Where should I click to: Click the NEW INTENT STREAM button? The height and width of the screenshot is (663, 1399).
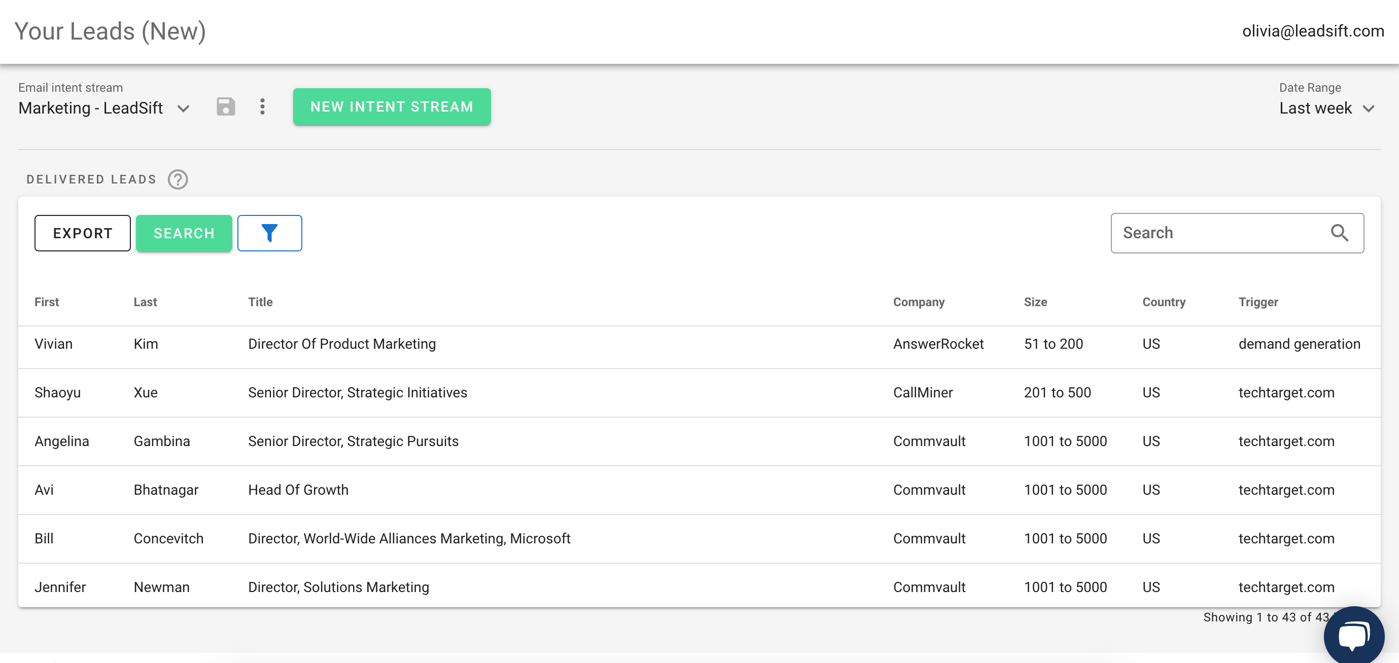coord(392,106)
